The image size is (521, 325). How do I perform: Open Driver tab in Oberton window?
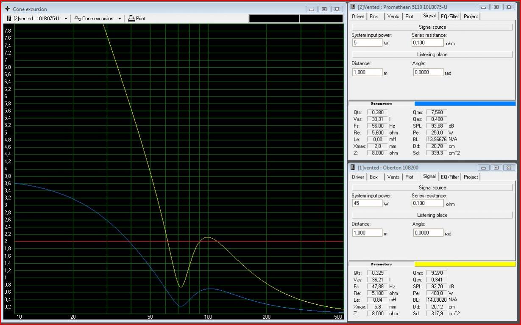point(358,177)
